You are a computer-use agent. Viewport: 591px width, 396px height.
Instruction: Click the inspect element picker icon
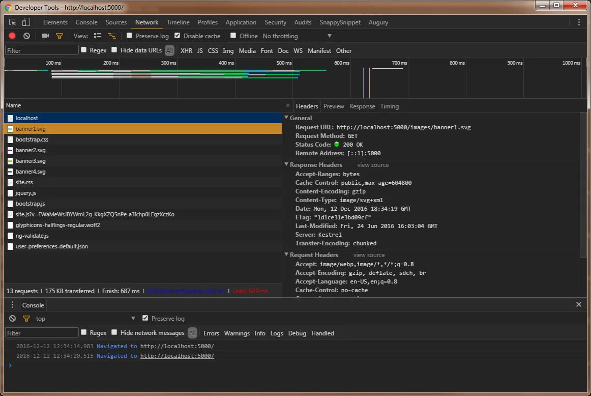(x=13, y=22)
